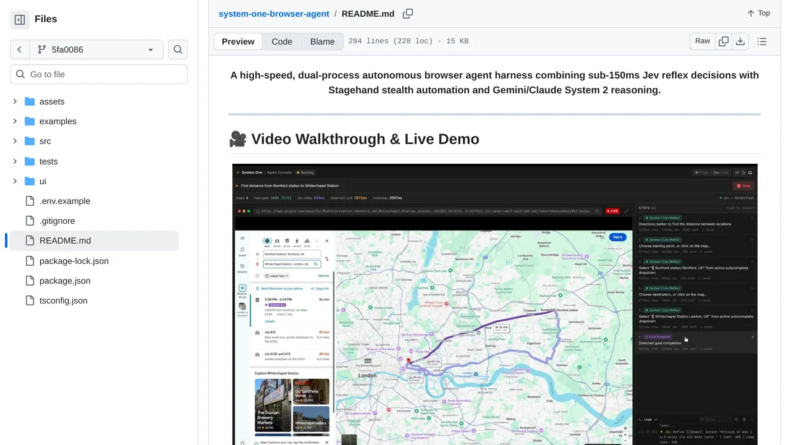Switch to the Code tab
The width and height of the screenshot is (791, 445).
pyautogui.click(x=282, y=41)
